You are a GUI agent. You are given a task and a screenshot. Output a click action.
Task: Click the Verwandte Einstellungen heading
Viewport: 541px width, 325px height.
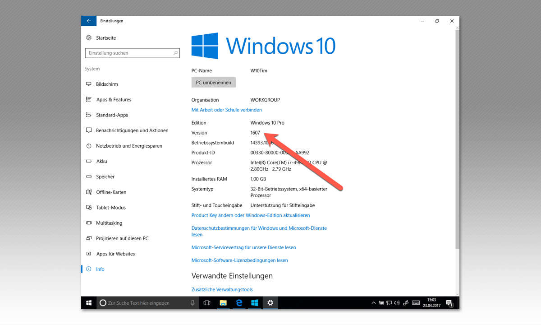(232, 276)
